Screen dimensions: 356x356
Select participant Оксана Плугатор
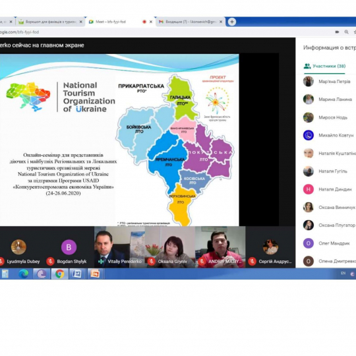click(330, 225)
